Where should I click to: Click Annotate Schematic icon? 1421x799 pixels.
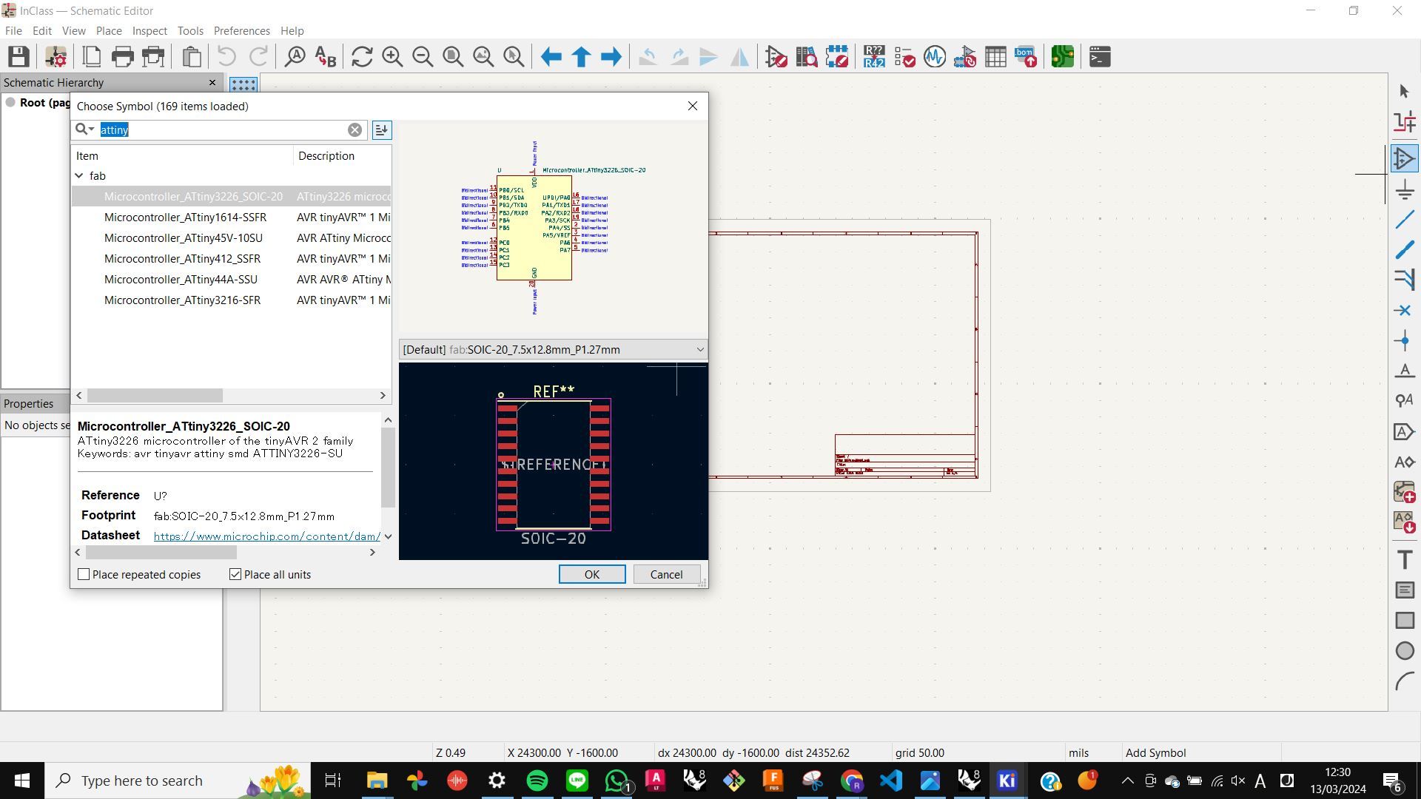874,56
